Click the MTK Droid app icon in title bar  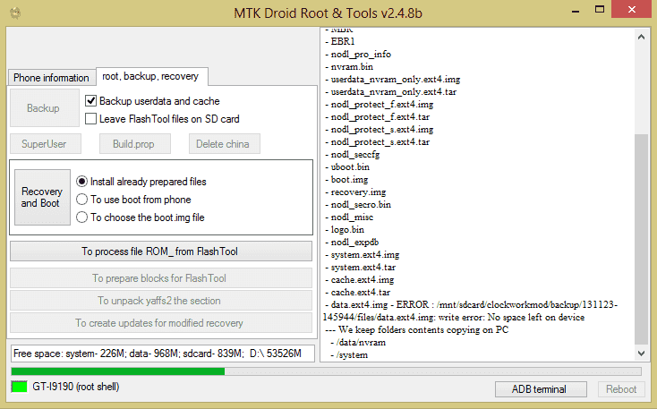[x=15, y=13]
